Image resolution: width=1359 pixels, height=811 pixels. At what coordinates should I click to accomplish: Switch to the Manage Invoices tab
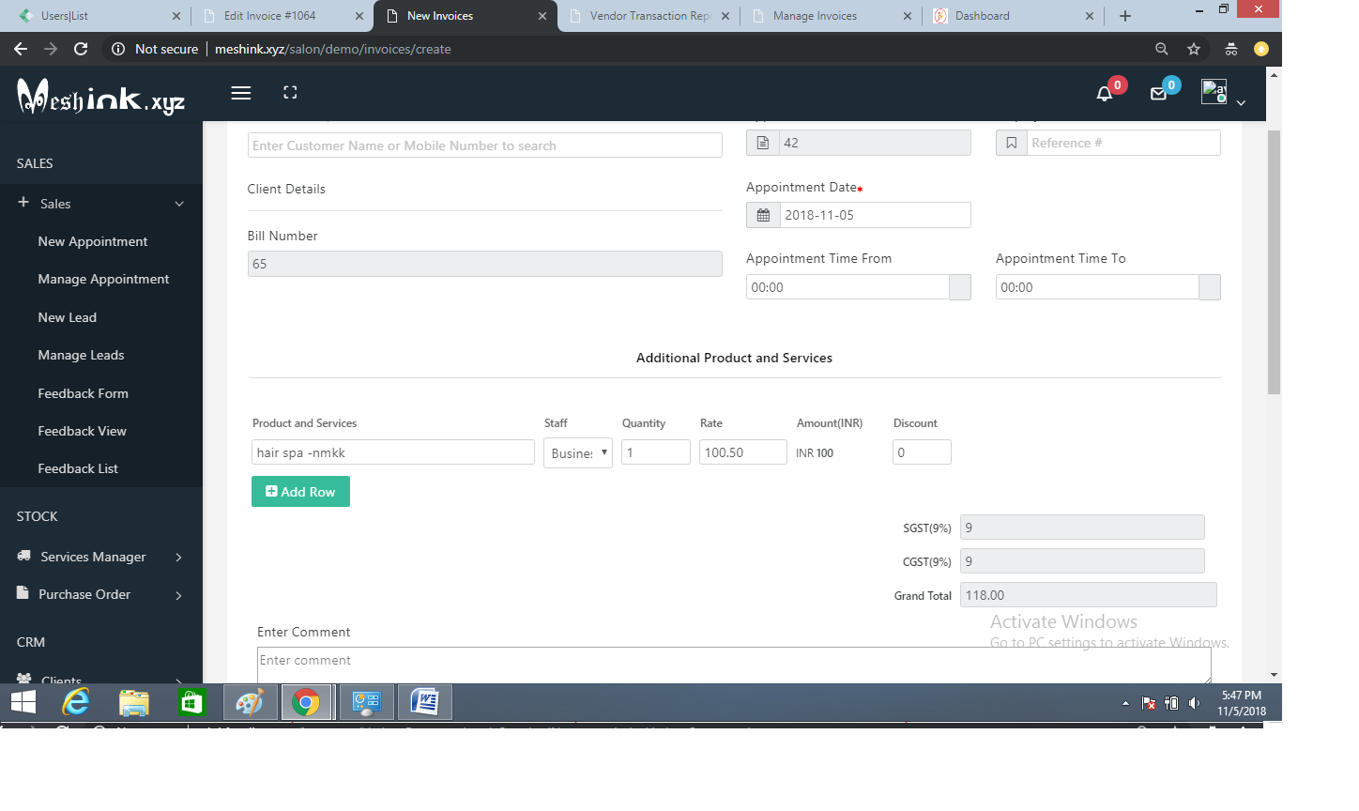point(831,16)
